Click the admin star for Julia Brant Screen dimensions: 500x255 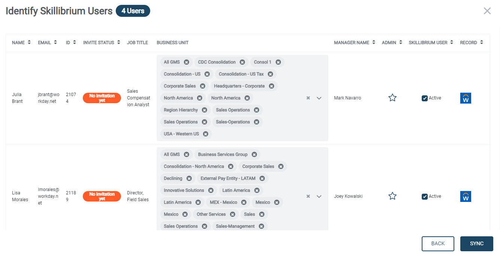click(x=392, y=98)
